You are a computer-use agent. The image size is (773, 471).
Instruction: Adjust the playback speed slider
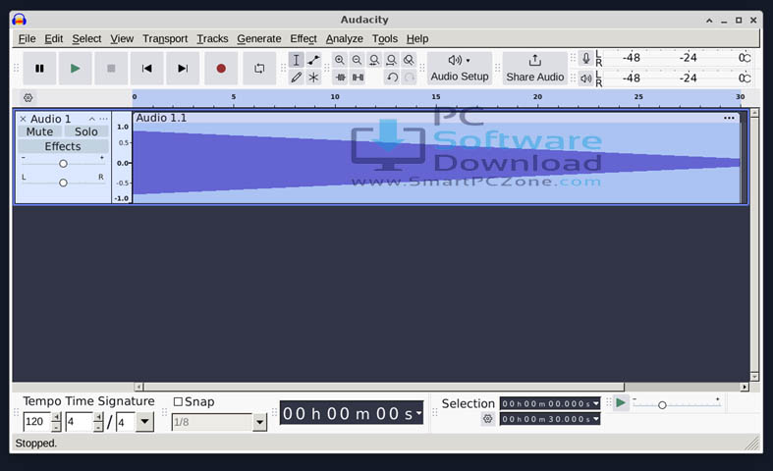click(677, 405)
